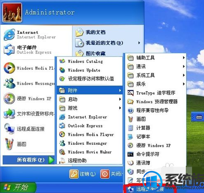Expand 系统工具 folder submenu
The width and height of the screenshot is (204, 193).
point(156,75)
